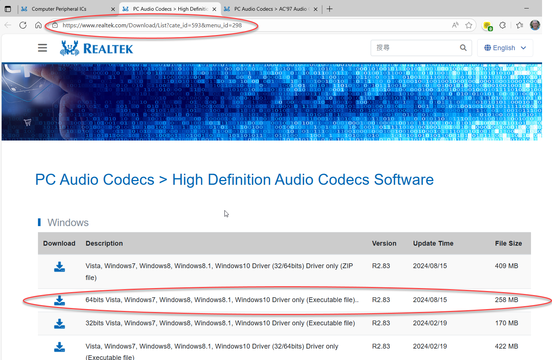
Task: Click the globe icon beside English
Action: coord(488,48)
